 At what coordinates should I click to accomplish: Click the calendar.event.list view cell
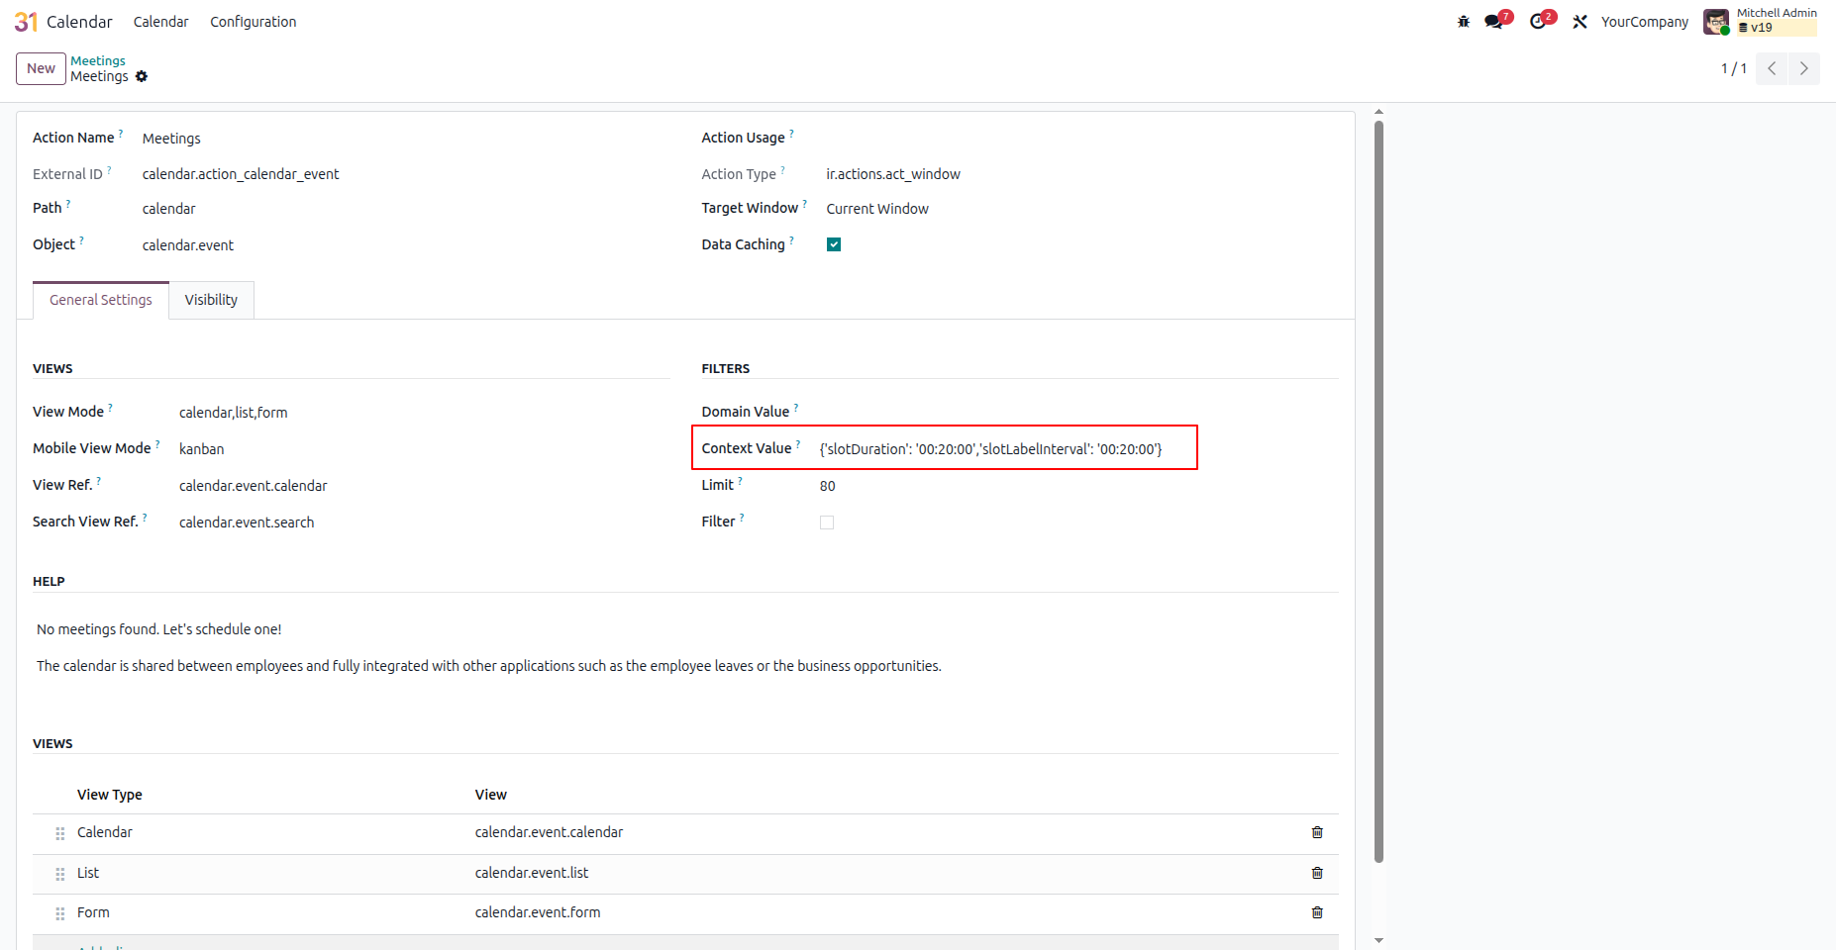click(x=532, y=873)
